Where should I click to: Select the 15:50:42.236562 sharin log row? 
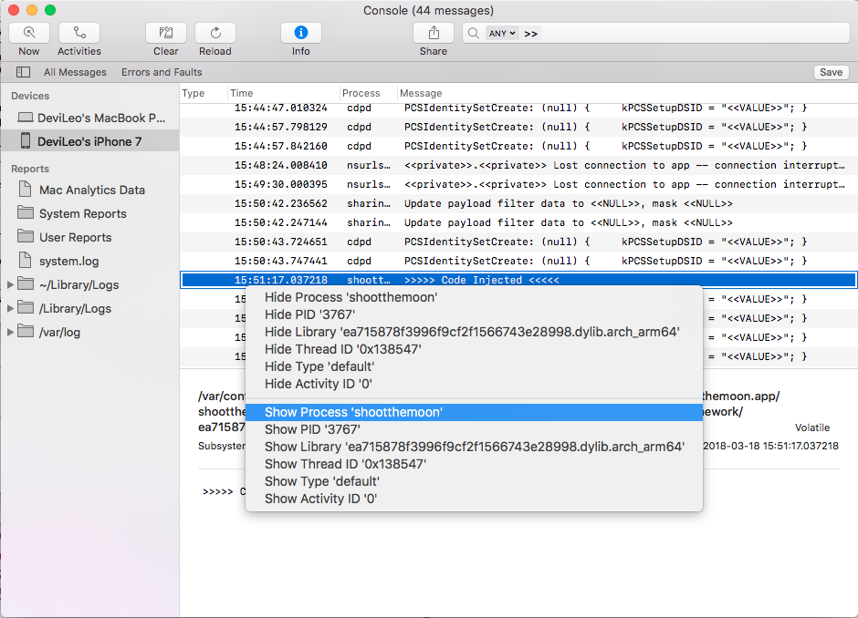click(x=518, y=203)
